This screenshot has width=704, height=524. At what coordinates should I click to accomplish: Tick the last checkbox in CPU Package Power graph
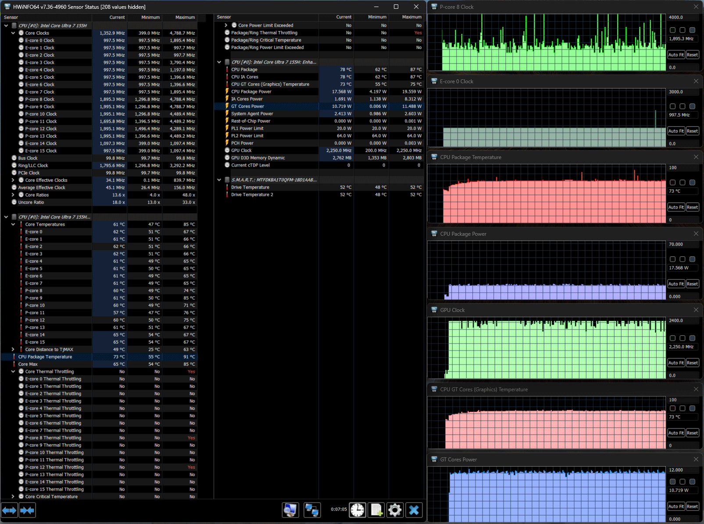[692, 259]
